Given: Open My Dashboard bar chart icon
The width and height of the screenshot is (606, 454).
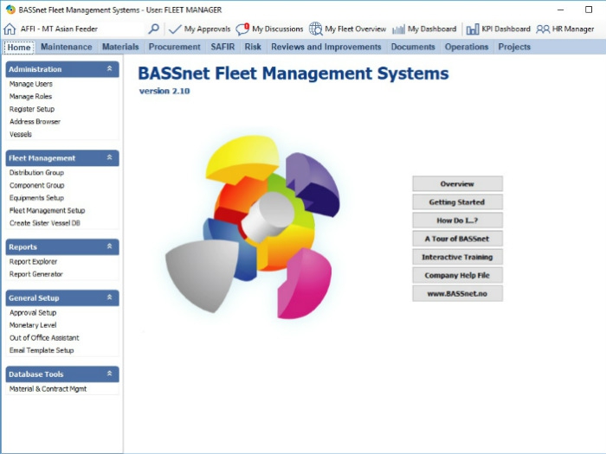Looking at the screenshot, I should pos(398,29).
